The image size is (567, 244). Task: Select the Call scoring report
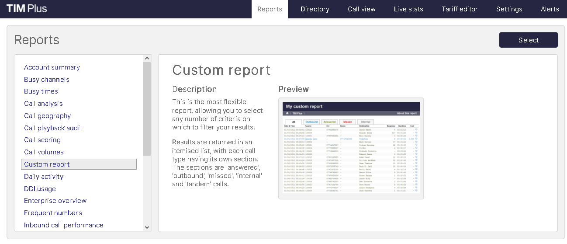tap(42, 140)
